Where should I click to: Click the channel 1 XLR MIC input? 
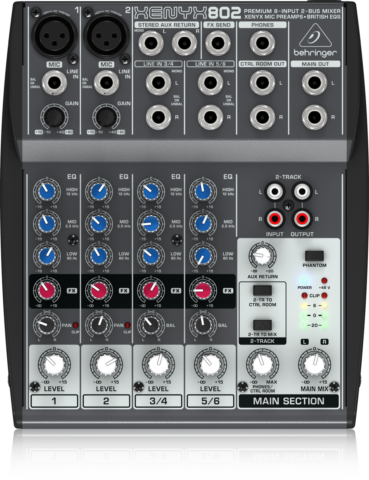point(54,36)
